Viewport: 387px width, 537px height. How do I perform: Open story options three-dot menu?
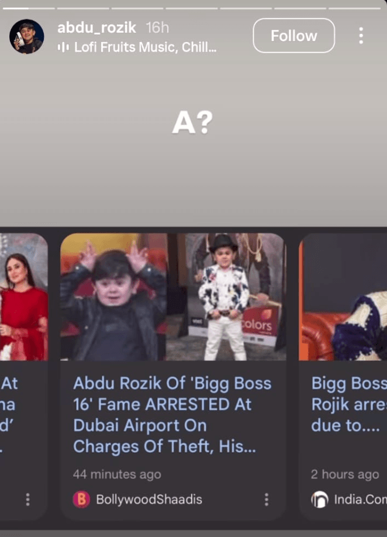[361, 36]
